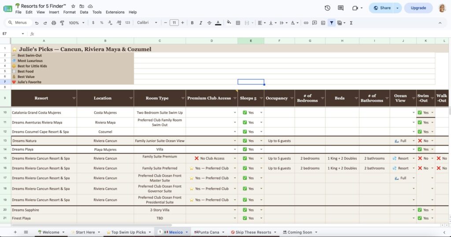Toggle bold formatting
The height and width of the screenshot is (237, 451).
[x=192, y=23]
